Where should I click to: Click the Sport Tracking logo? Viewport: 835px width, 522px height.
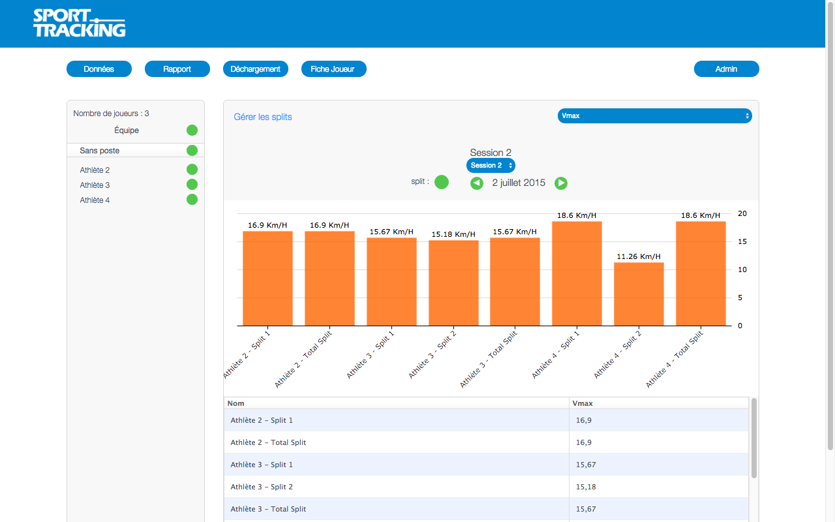[79, 23]
